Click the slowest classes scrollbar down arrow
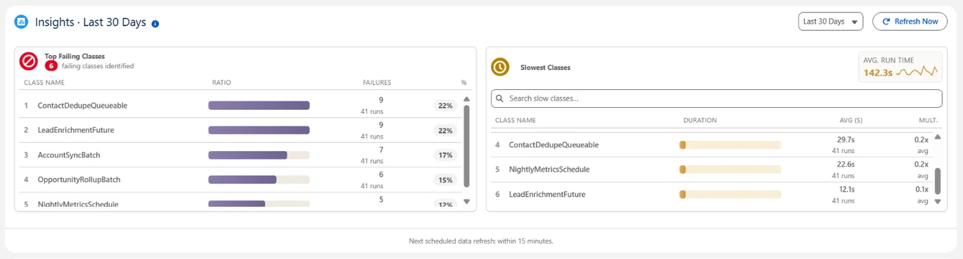Image resolution: width=963 pixels, height=259 pixels. (937, 201)
